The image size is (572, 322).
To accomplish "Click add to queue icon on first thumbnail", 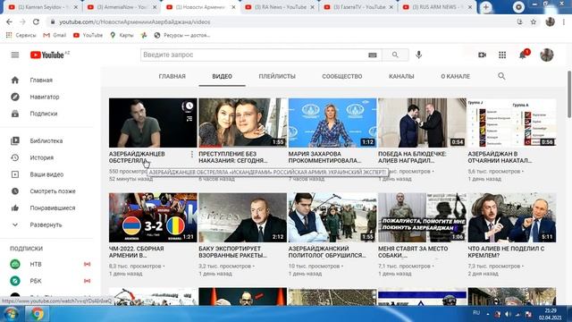I will click(x=189, y=119).
